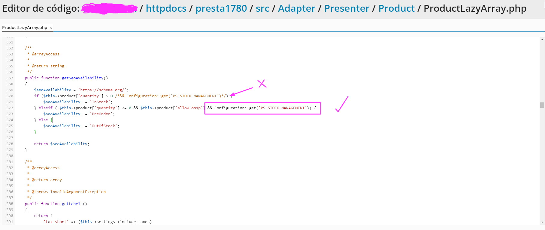Image resolution: width=545 pixels, height=230 pixels.
Task: Click 'allow_oosp' key on line 372
Action: pyautogui.click(x=189, y=108)
